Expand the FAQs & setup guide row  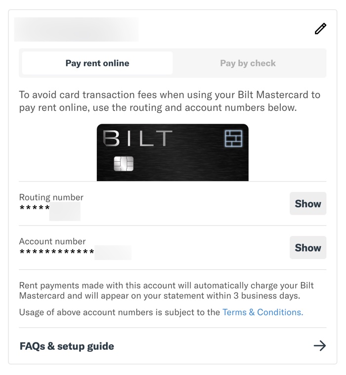pos(67,346)
